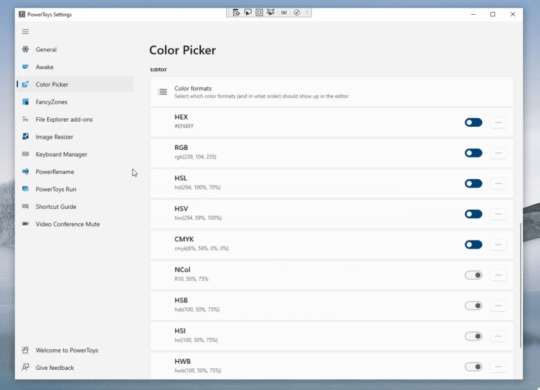This screenshot has width=540, height=390.
Task: Toggle the HSV color format switch
Action: 473,214
